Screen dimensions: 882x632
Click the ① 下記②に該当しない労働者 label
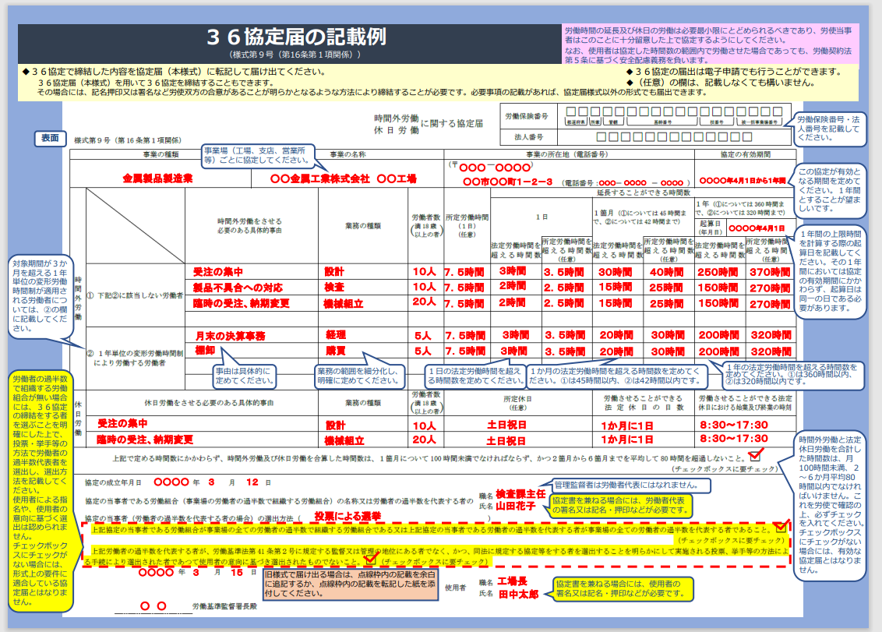coord(135,295)
